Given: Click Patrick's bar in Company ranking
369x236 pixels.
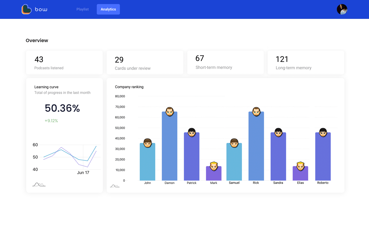Looking at the screenshot, I should click(192, 156).
